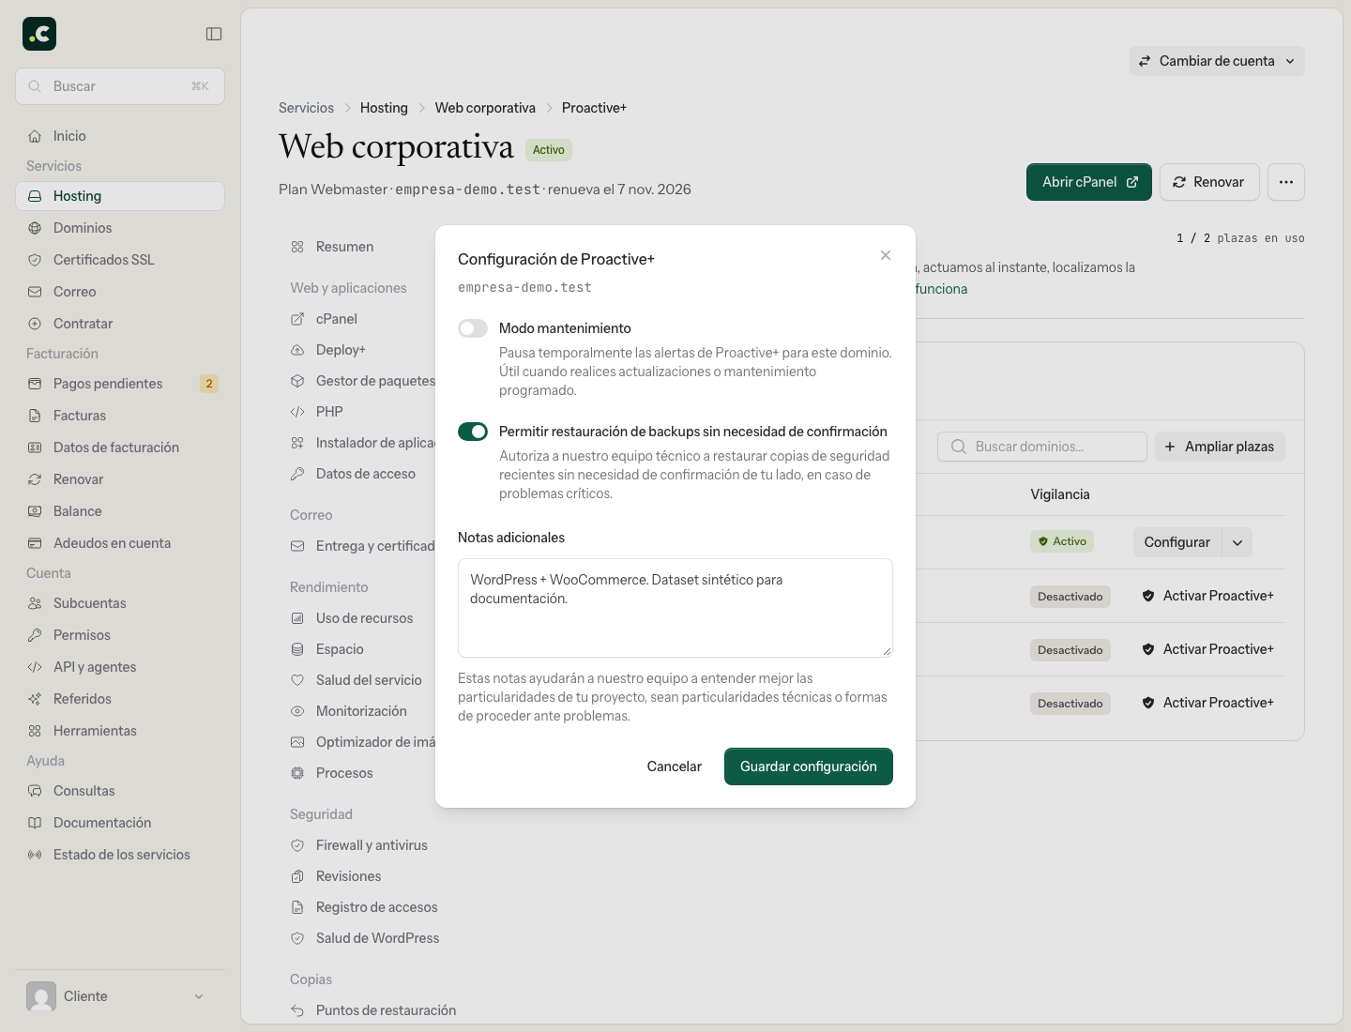This screenshot has width=1351, height=1032.
Task: Click the Dominios globe icon
Action: coord(35,228)
